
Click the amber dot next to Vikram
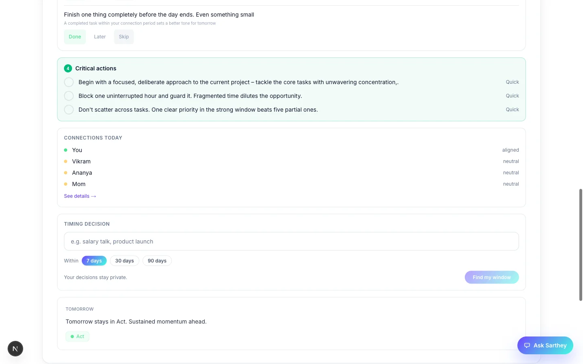click(x=66, y=161)
